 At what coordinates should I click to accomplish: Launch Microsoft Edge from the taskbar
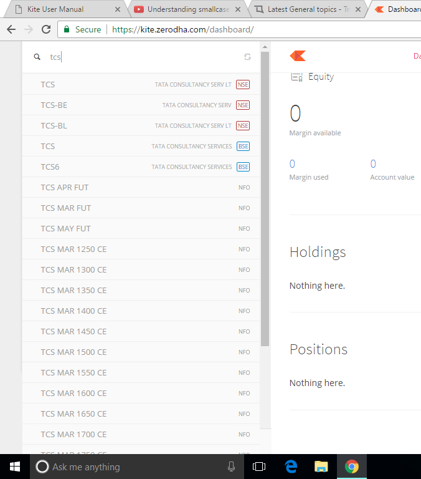[x=291, y=467]
